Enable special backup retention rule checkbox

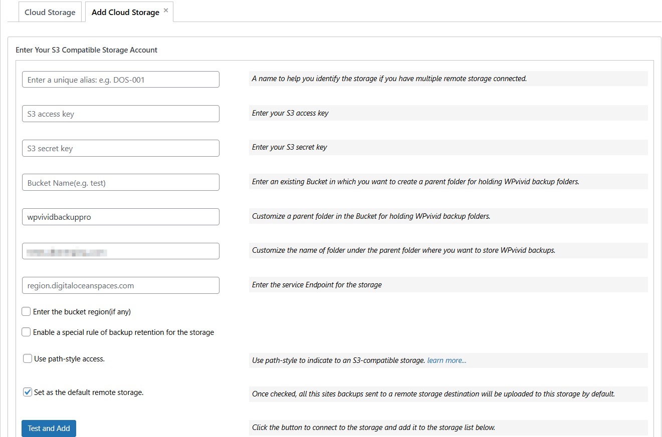pos(26,332)
